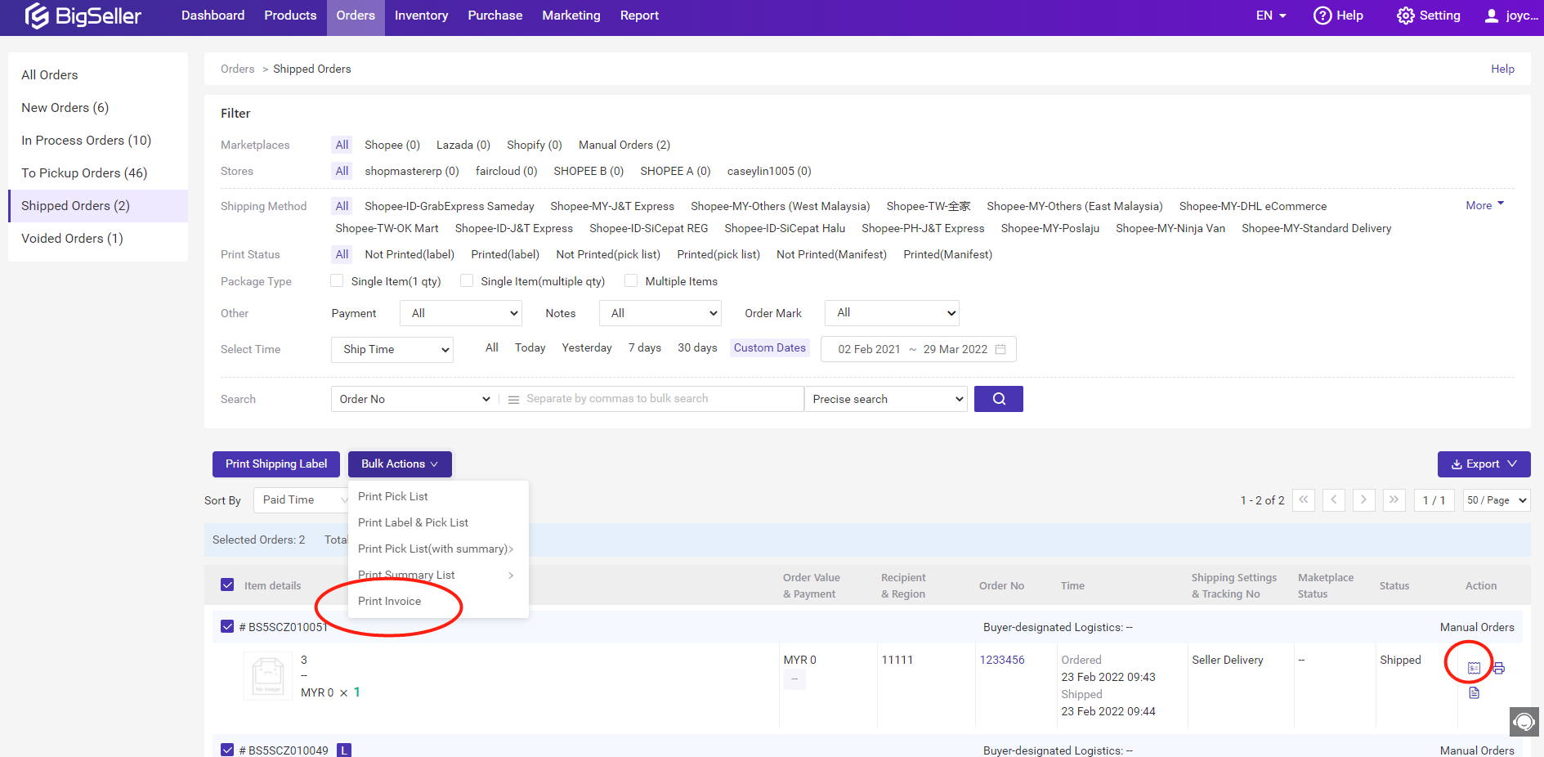Click the bulk search input field

pyautogui.click(x=654, y=399)
